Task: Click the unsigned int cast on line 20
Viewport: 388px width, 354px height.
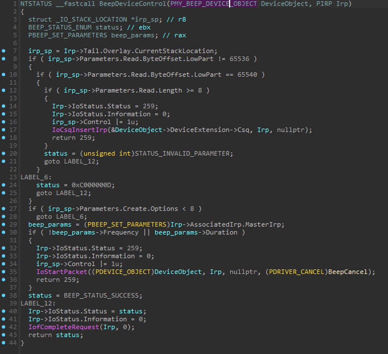Action: tap(107, 153)
